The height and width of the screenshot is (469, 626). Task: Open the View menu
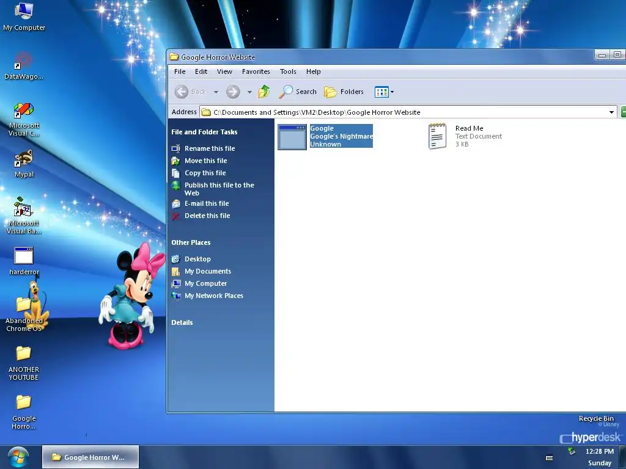[x=224, y=71]
